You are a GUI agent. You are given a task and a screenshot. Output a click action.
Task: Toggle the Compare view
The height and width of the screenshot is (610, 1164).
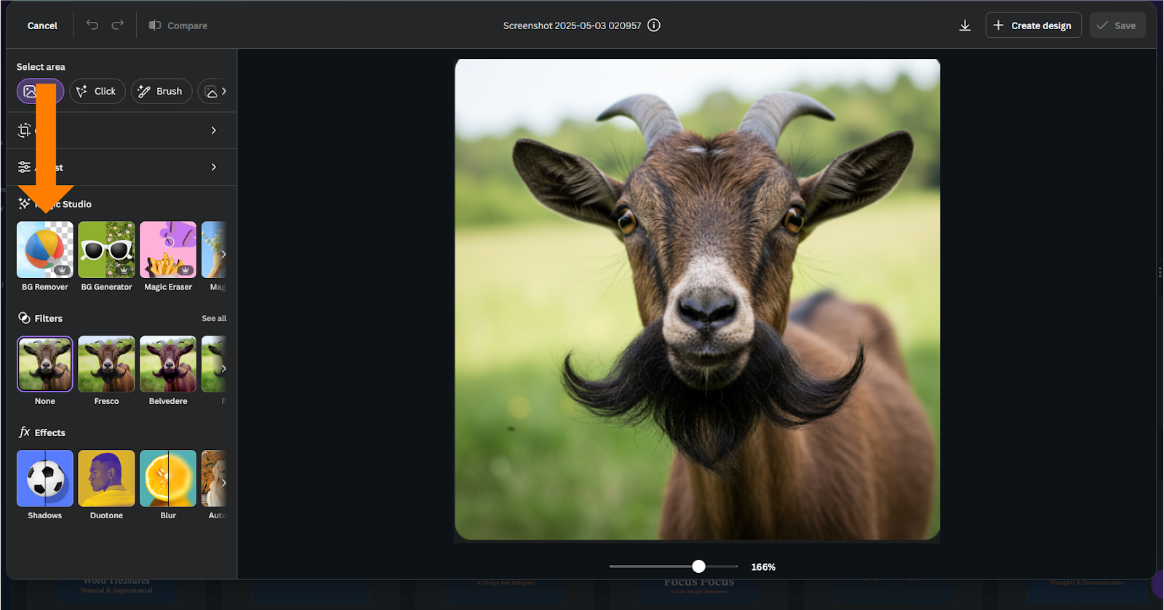178,25
